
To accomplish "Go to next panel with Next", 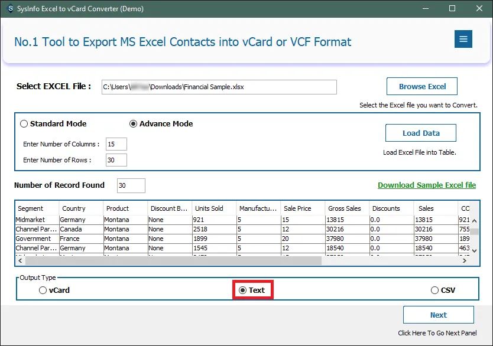I will [438, 315].
